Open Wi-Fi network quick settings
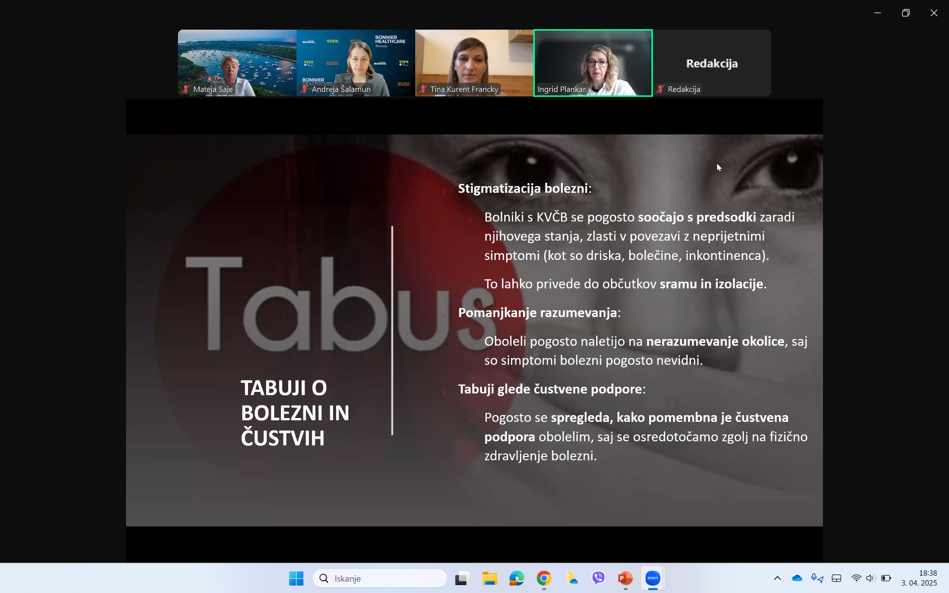 point(856,578)
